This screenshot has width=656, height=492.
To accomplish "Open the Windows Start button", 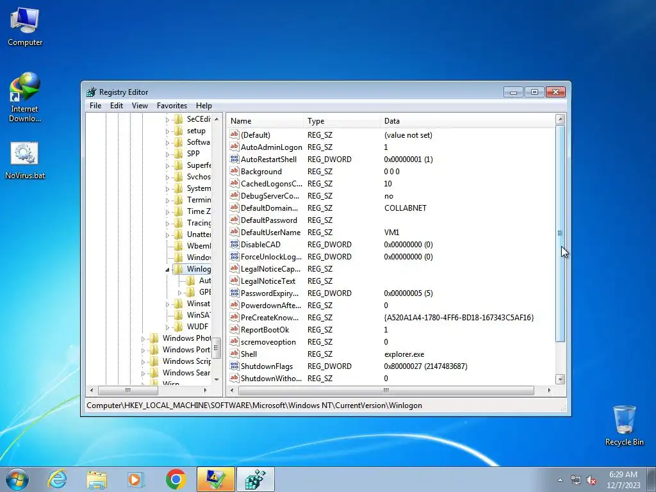I will (x=17, y=479).
